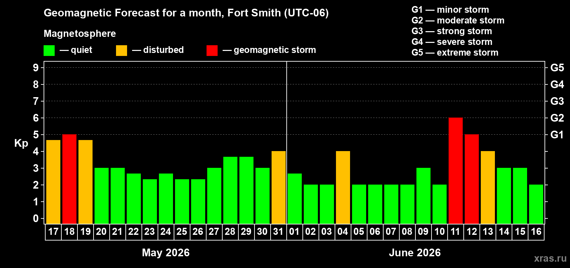Click date label 31 on the axis
570x268 pixels.
[x=278, y=231]
